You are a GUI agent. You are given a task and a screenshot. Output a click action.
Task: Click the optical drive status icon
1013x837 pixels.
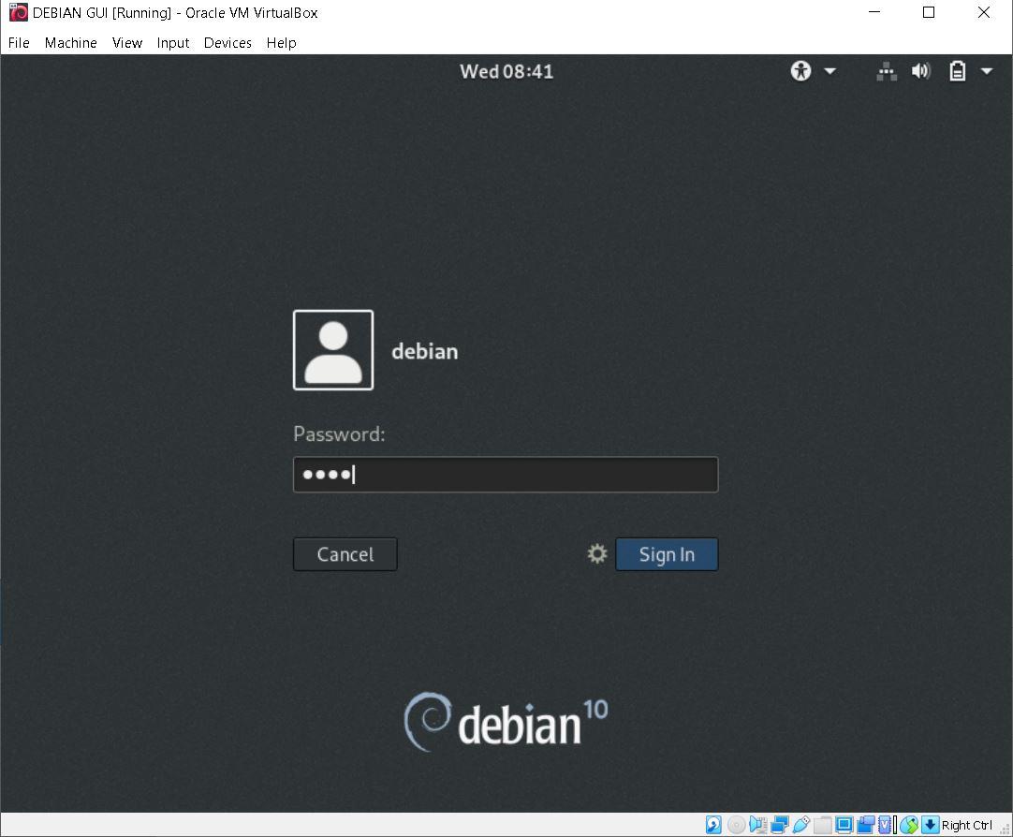point(737,825)
